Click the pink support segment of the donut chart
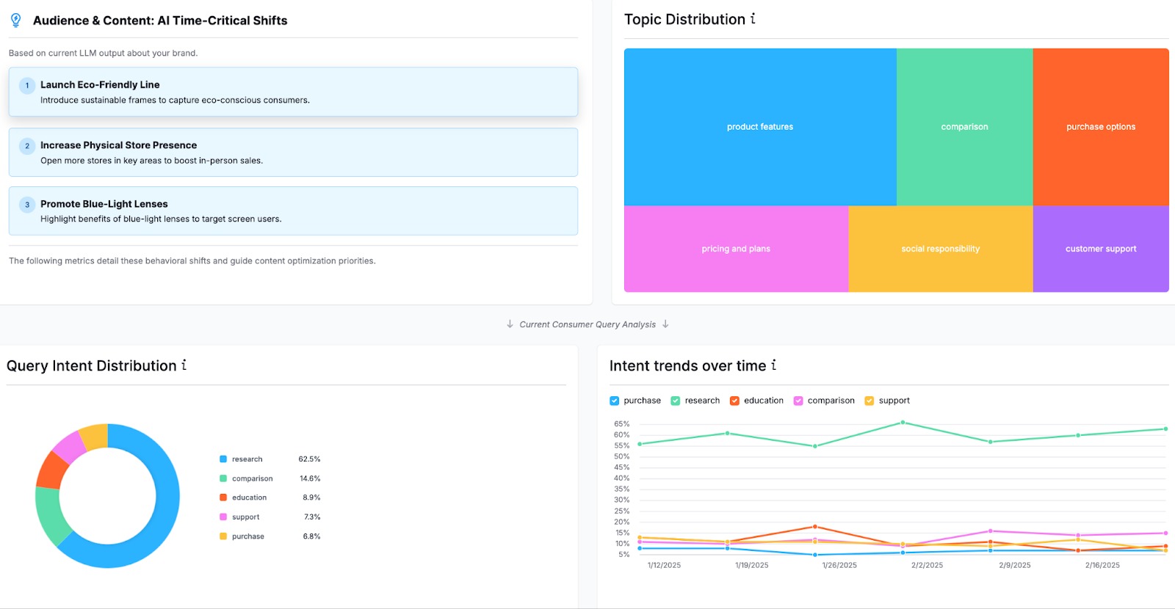Viewport: 1175px width, 609px height. tap(70, 446)
